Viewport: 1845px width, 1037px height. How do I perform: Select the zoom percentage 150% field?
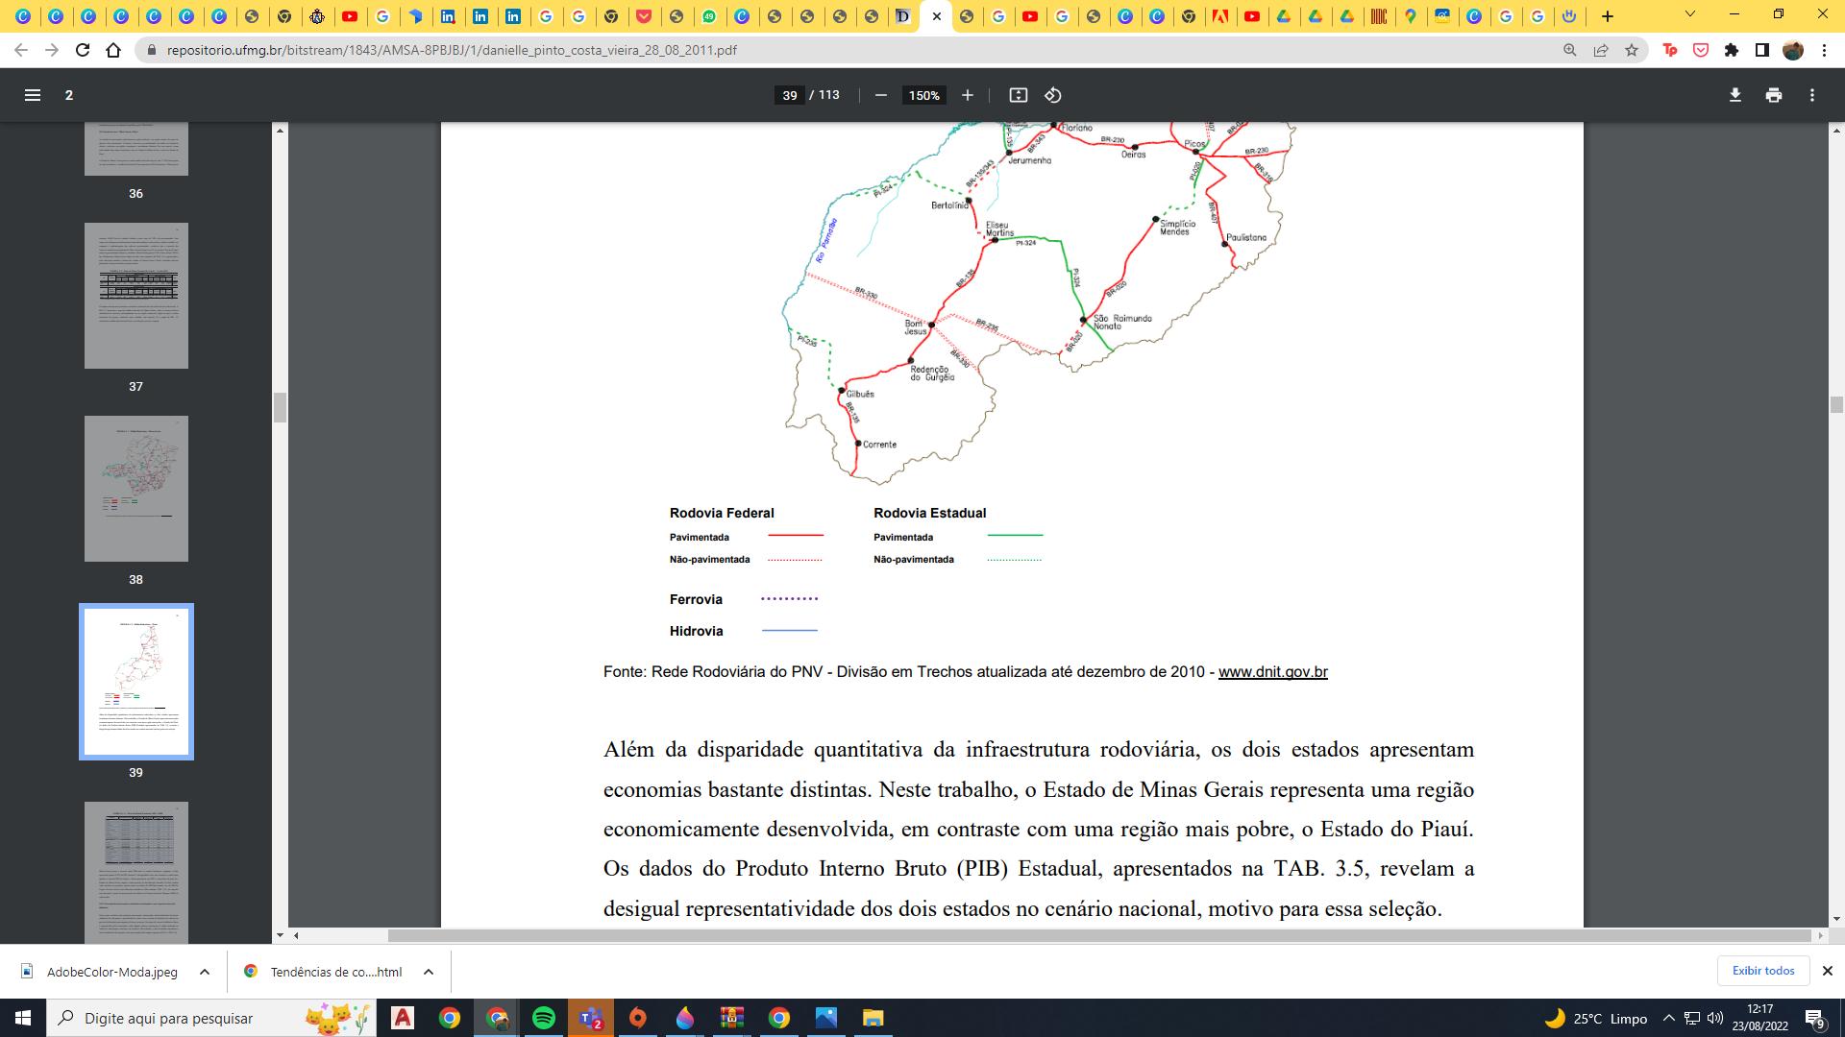pyautogui.click(x=924, y=95)
